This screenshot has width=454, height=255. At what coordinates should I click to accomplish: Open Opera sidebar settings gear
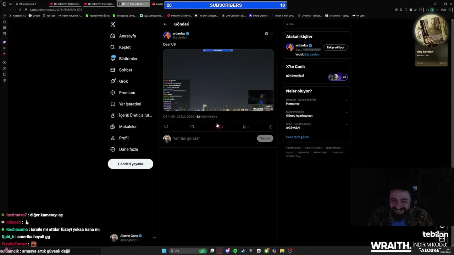4,80
